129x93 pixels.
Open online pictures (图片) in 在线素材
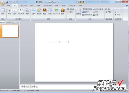[15, 12]
